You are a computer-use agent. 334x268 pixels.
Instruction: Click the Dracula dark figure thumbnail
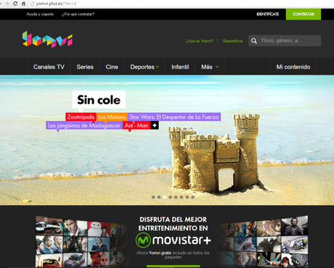295,225
